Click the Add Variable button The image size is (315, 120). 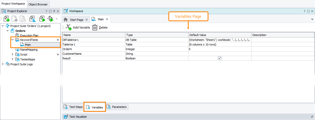(78, 27)
